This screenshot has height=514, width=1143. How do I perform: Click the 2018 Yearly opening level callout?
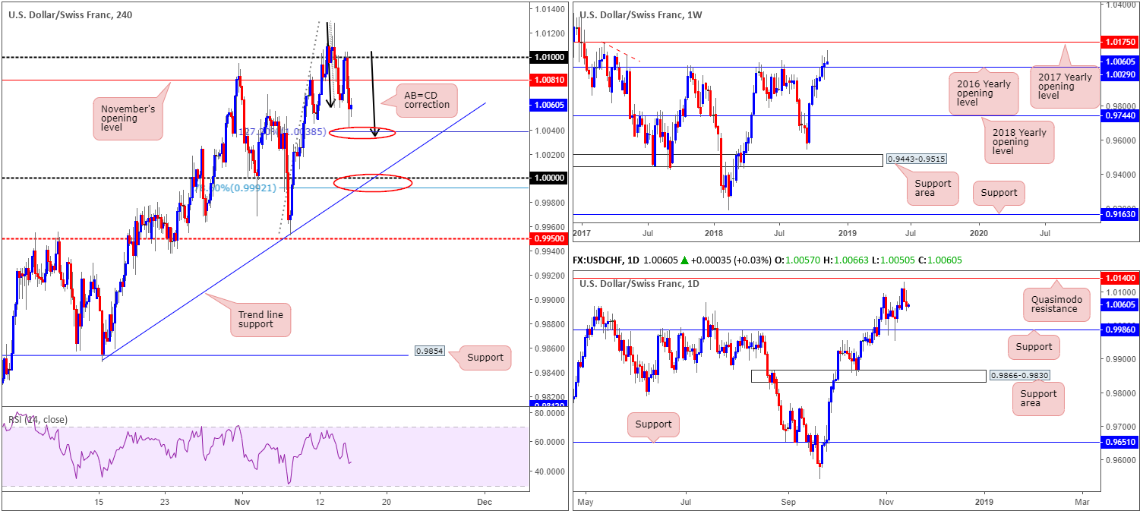point(1018,142)
